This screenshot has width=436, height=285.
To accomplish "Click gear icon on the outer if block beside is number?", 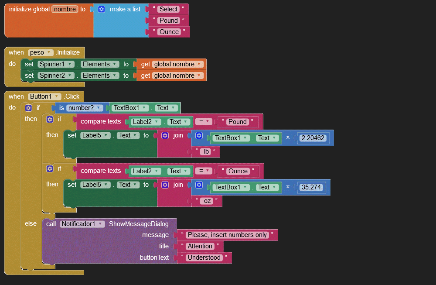I will pyautogui.click(x=28, y=108).
